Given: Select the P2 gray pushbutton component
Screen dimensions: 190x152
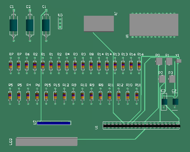Looking at the screenshot, I should pos(162,79).
